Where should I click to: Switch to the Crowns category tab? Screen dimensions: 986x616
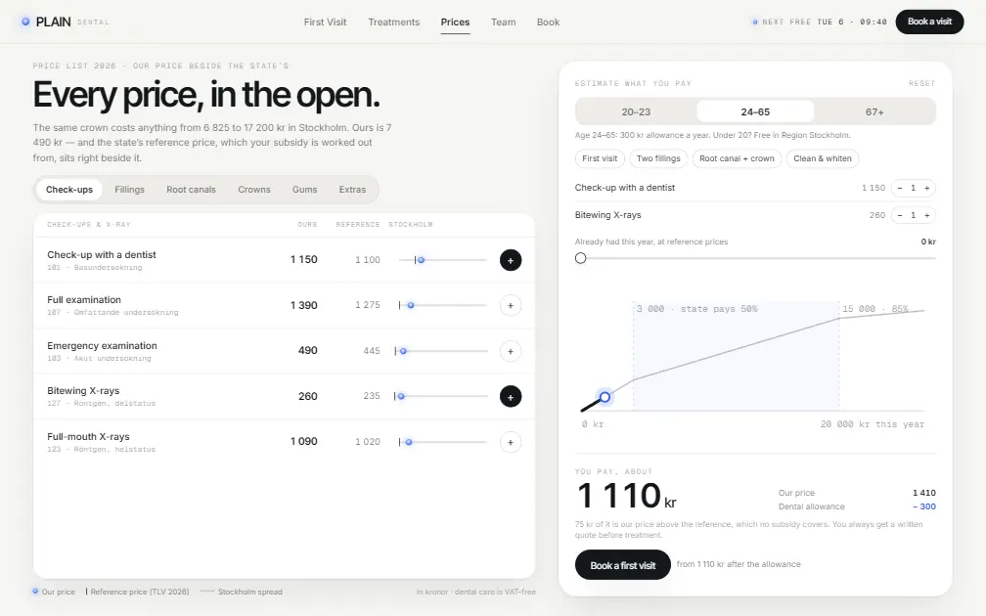254,190
